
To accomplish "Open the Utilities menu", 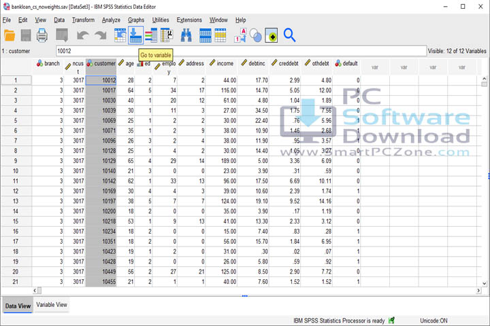I will click(x=161, y=20).
